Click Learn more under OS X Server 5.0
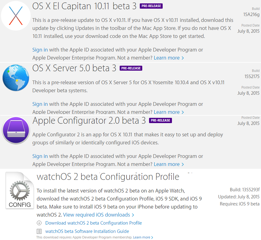Image resolution: width=261 pixels, height=240 pixels. pyautogui.click(x=169, y=112)
